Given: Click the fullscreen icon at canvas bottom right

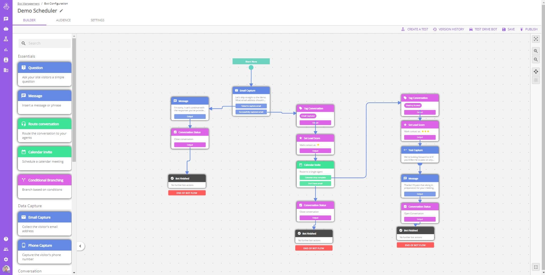Looking at the screenshot, I should pyautogui.click(x=536, y=267).
